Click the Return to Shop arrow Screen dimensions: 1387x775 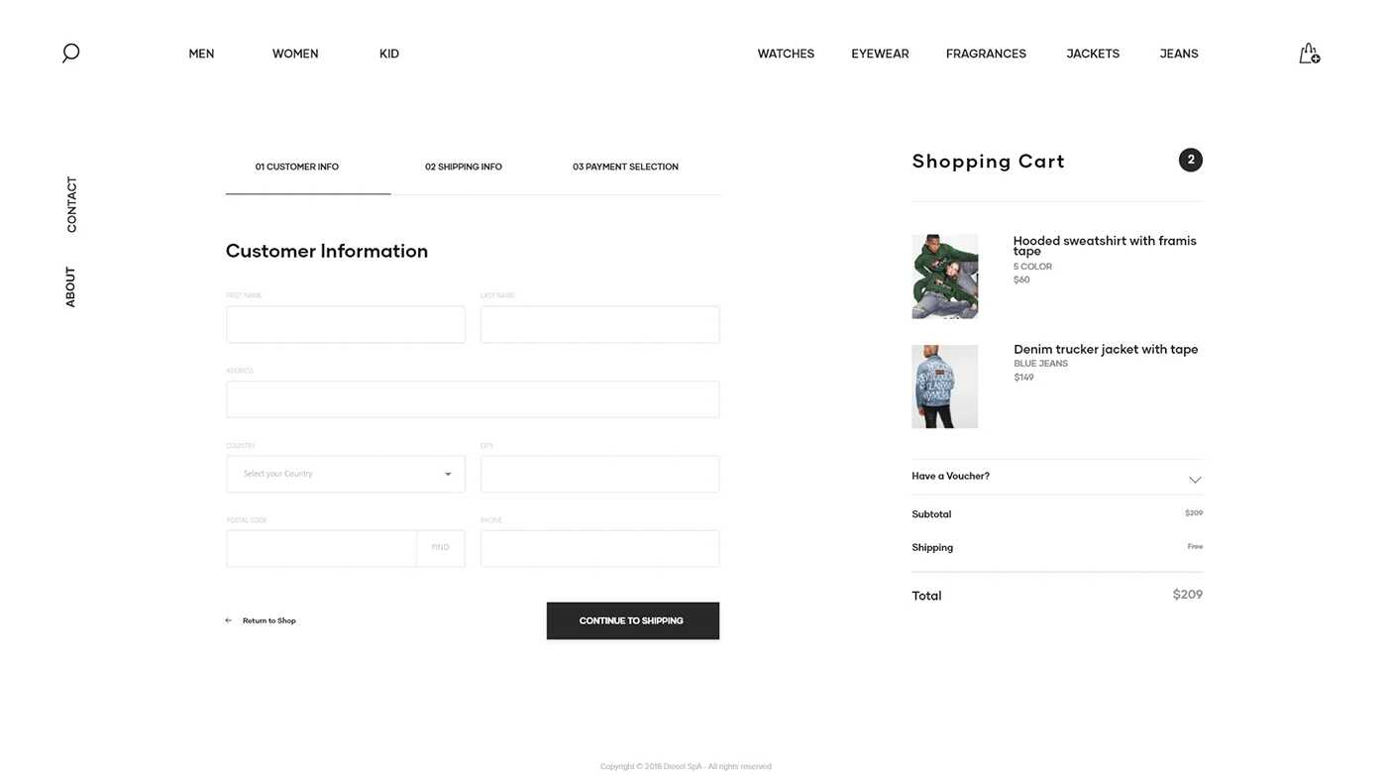coord(229,620)
